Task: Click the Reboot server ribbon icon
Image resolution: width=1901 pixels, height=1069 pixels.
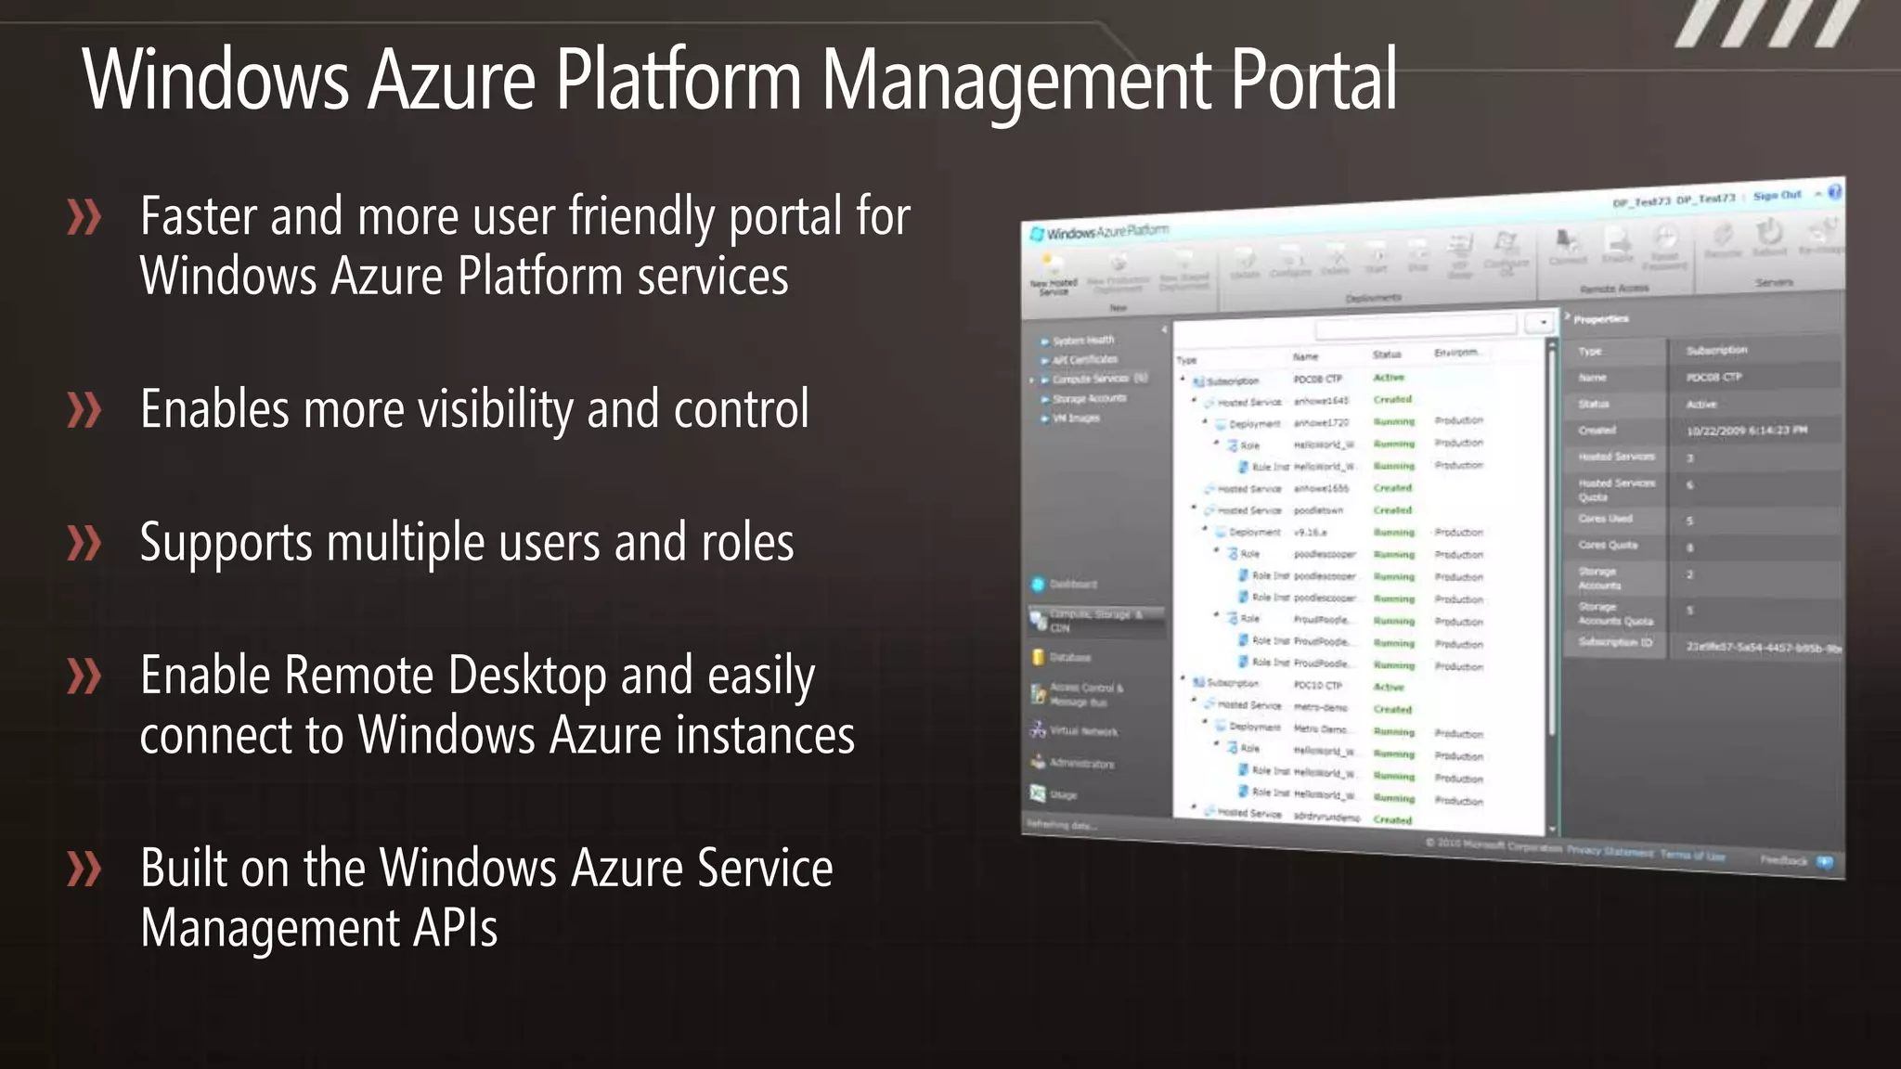Action: click(x=1769, y=232)
